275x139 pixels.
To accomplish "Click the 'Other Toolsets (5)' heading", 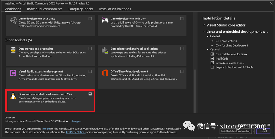I will click(x=18, y=40).
